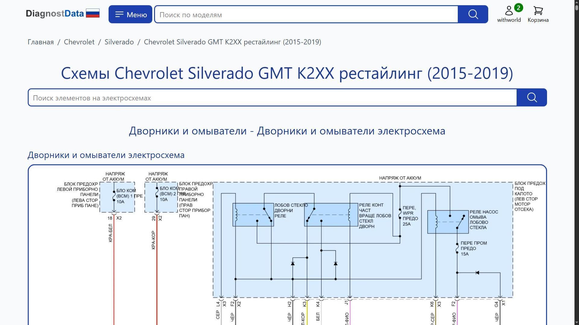The image size is (579, 325).
Task: Click the Схемы Chevrolet Silverado page heading
Action: click(287, 73)
